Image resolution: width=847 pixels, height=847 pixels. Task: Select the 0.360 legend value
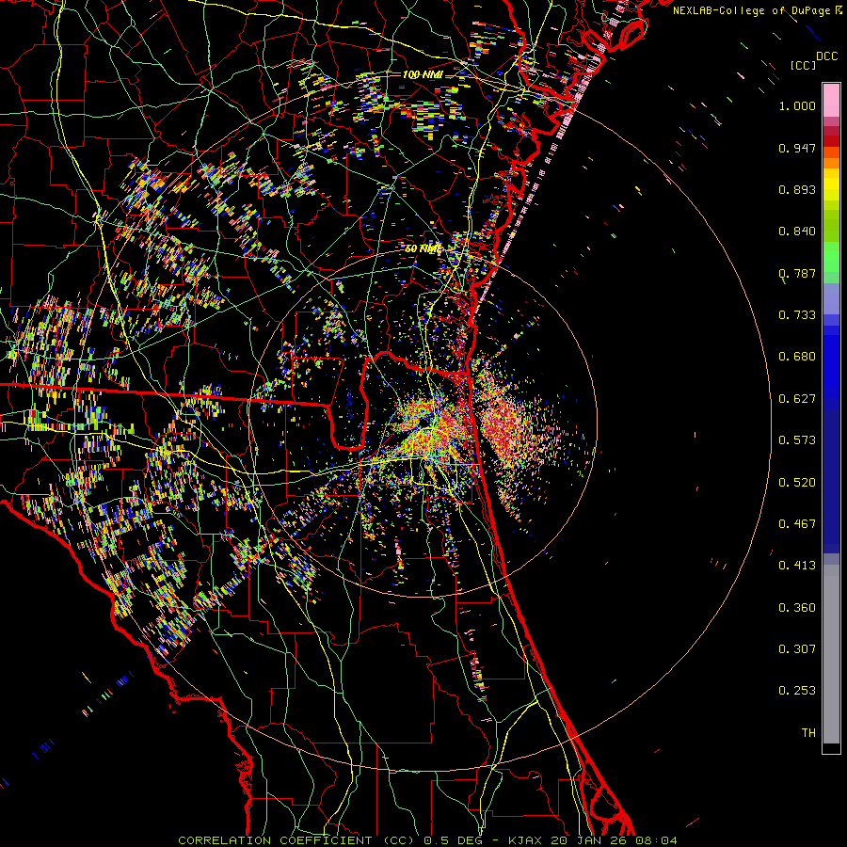point(797,608)
